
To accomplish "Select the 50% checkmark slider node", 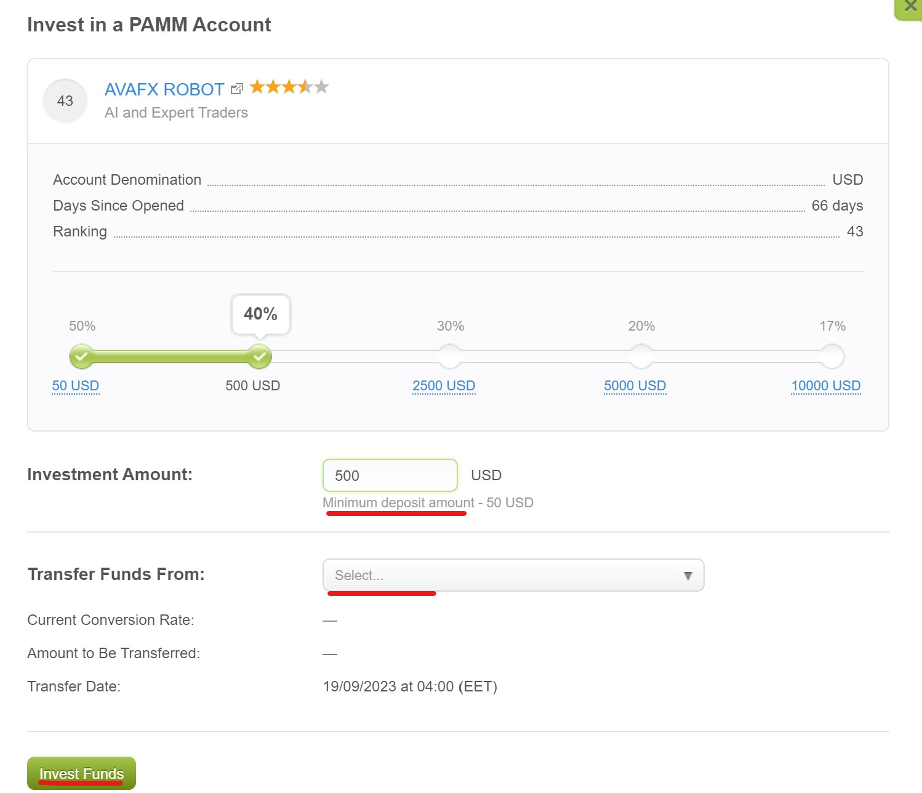I will coord(81,356).
